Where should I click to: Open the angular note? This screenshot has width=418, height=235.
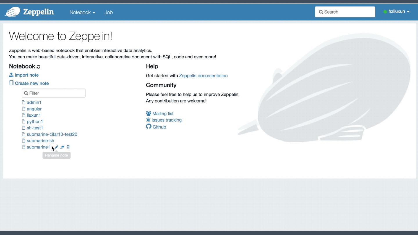[34, 109]
